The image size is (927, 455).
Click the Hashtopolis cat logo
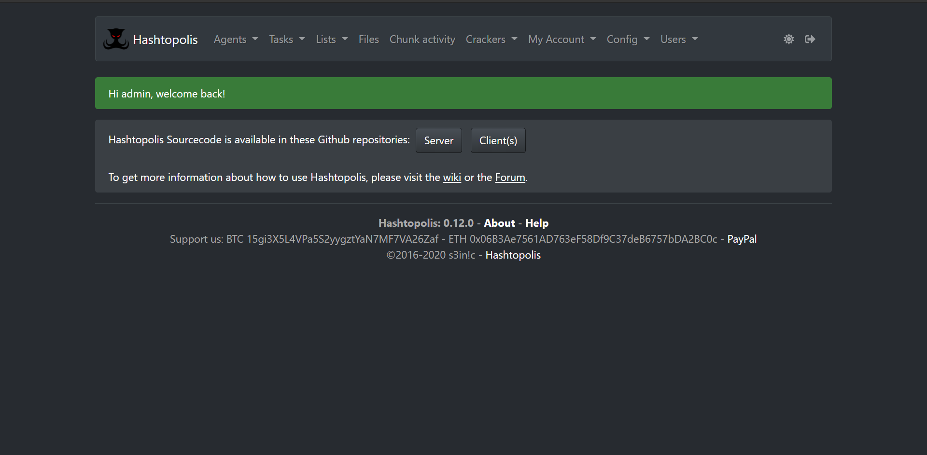116,39
